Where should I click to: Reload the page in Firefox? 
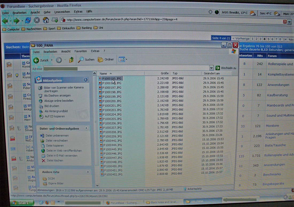point(28,20)
